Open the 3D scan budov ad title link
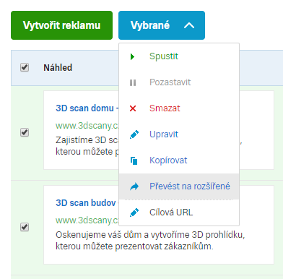283x279 pixels. coord(87,203)
